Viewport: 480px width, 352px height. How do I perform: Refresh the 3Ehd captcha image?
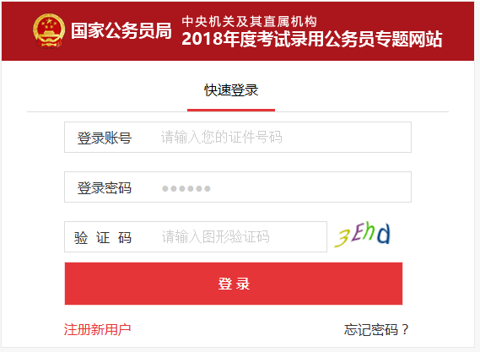pos(363,235)
